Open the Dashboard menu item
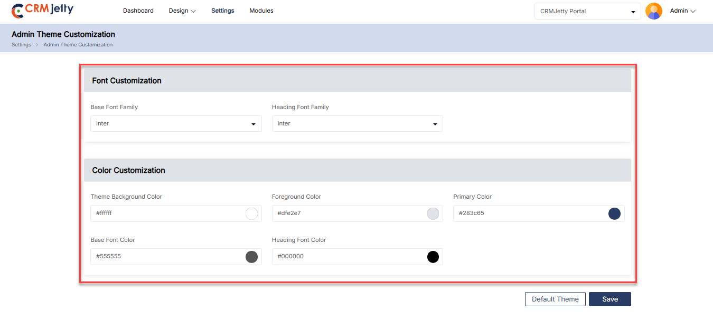The width and height of the screenshot is (713, 331). pyautogui.click(x=138, y=11)
